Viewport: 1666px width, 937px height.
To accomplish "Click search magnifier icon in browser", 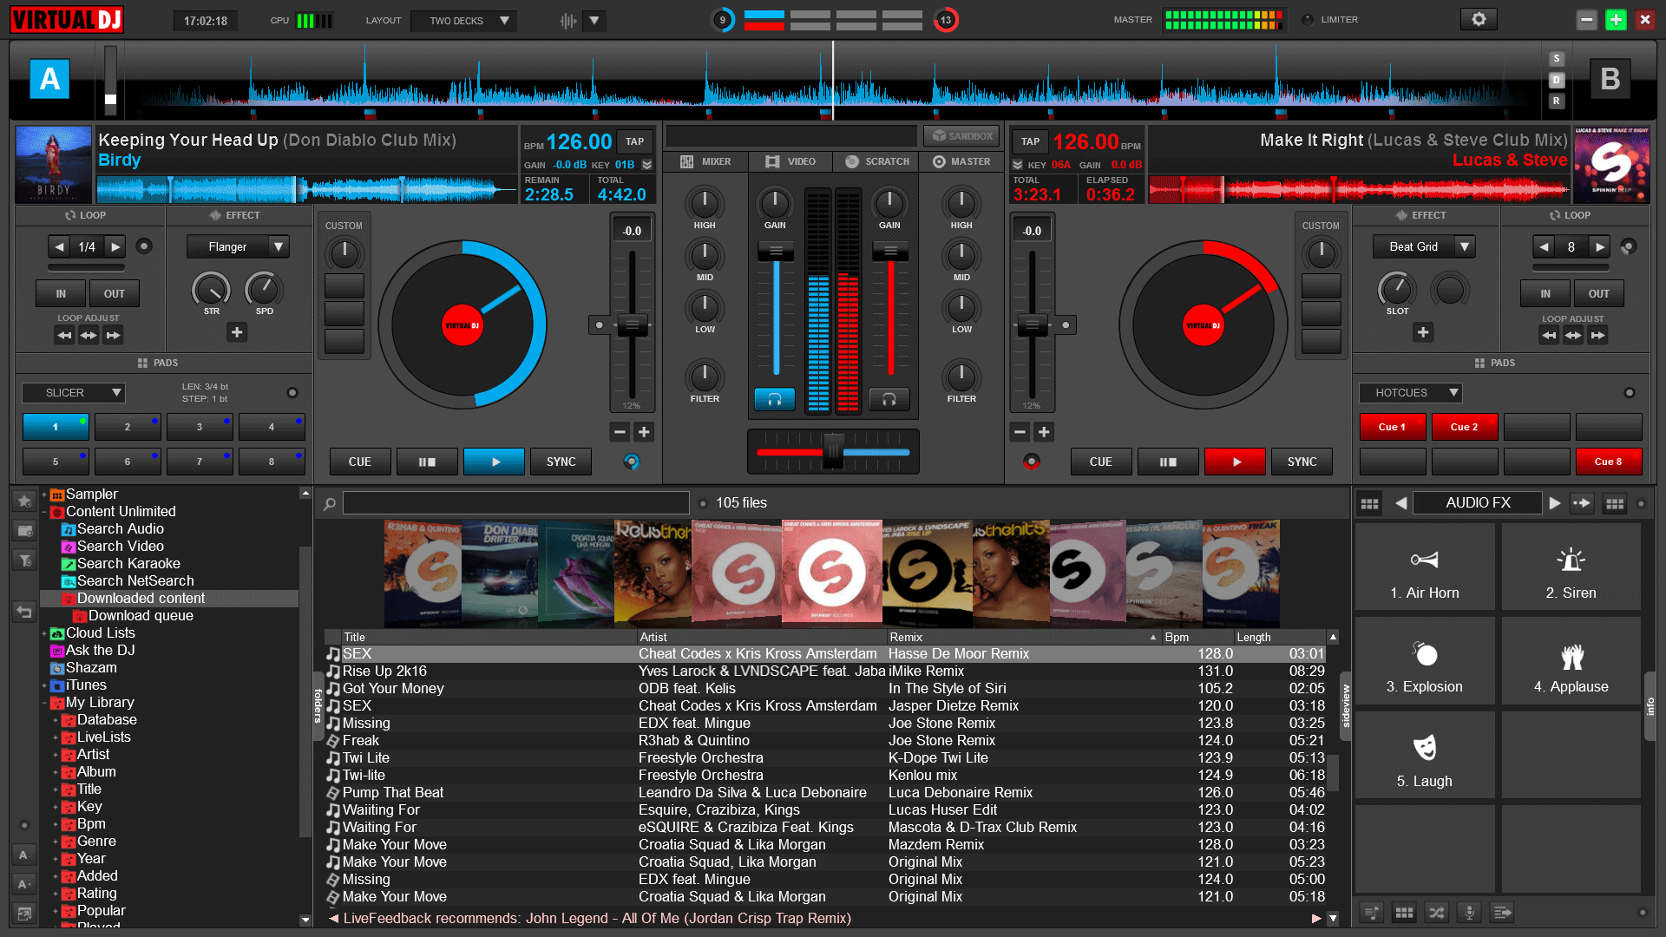I will pos(330,503).
